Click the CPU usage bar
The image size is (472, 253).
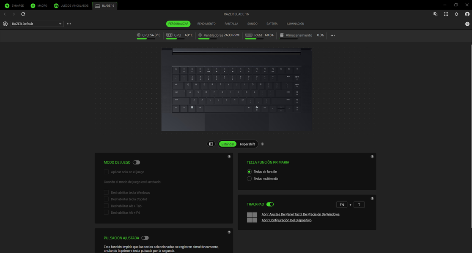[146, 39]
